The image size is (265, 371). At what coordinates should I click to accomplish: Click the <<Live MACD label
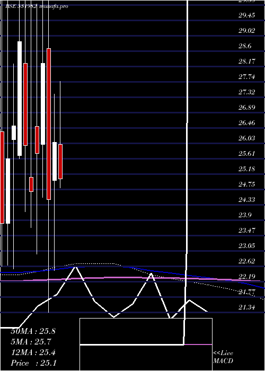point(223,357)
